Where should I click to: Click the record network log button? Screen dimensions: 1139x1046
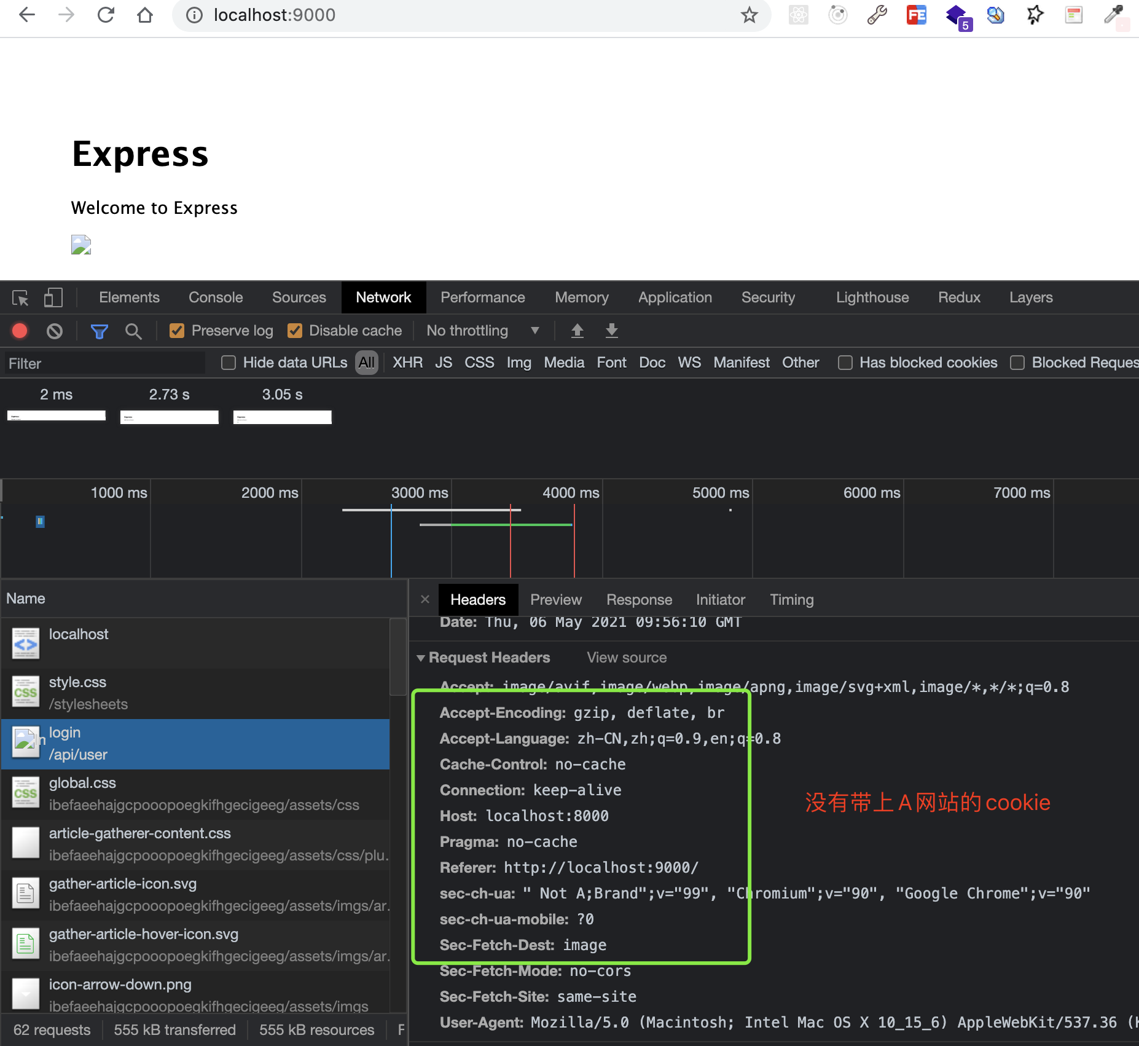[x=20, y=331]
